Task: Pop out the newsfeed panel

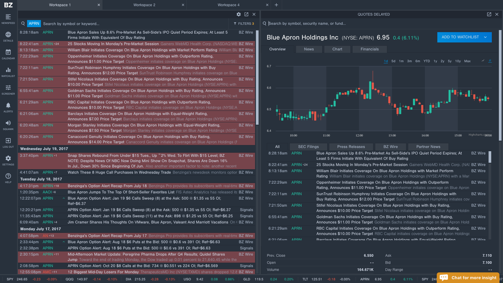Action: (x=246, y=14)
